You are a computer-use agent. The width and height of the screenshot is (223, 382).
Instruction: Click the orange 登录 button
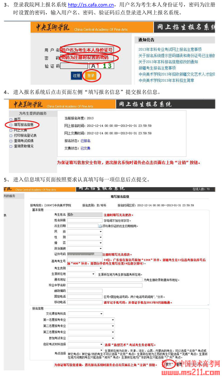[x=91, y=75]
